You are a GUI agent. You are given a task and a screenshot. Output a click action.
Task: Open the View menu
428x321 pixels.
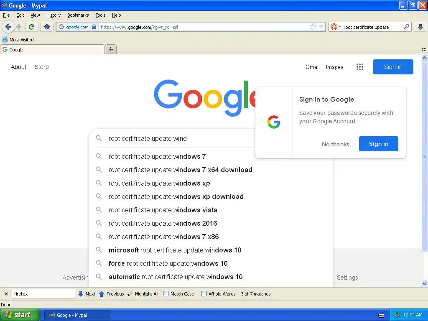tap(35, 15)
